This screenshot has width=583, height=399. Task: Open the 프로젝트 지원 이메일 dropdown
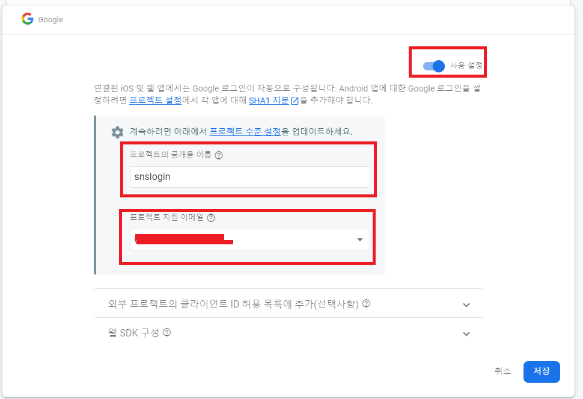click(250, 240)
